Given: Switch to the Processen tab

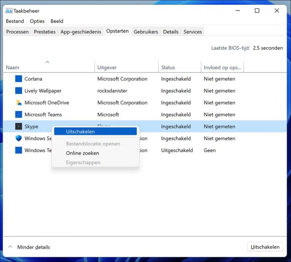Looking at the screenshot, I should click(x=17, y=32).
